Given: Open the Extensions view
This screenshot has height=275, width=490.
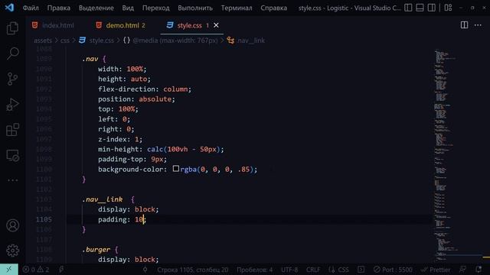Looking at the screenshot, I should pyautogui.click(x=12, y=130).
